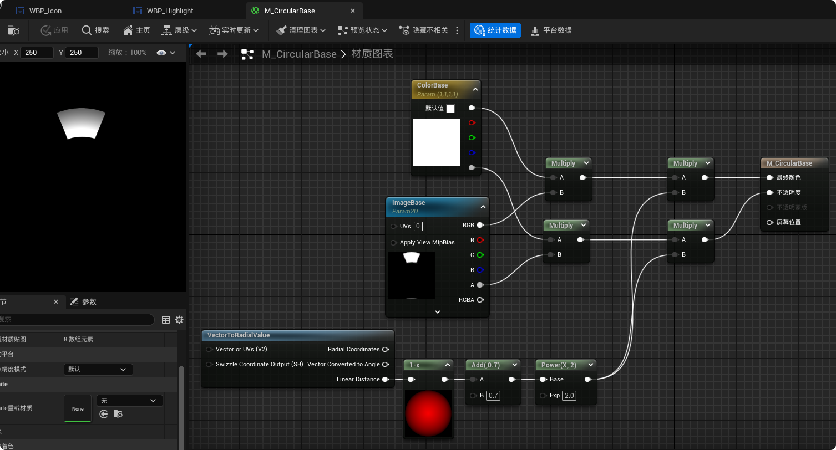This screenshot has width=836, height=450.
Task: Open Platform Stats (平台数据)
Action: tap(551, 30)
